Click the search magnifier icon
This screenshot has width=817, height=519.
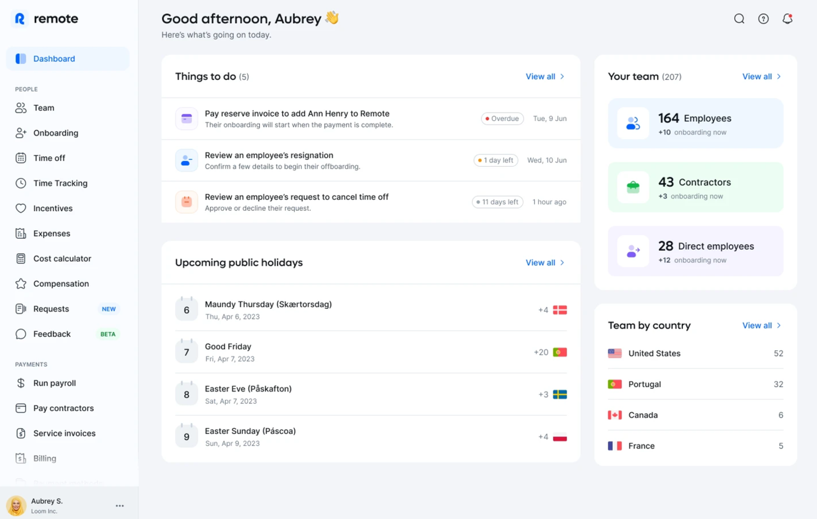tap(739, 19)
